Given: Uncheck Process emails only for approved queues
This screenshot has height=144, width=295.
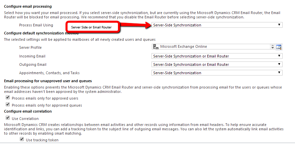Looking at the screenshot, I should (x=8, y=105).
